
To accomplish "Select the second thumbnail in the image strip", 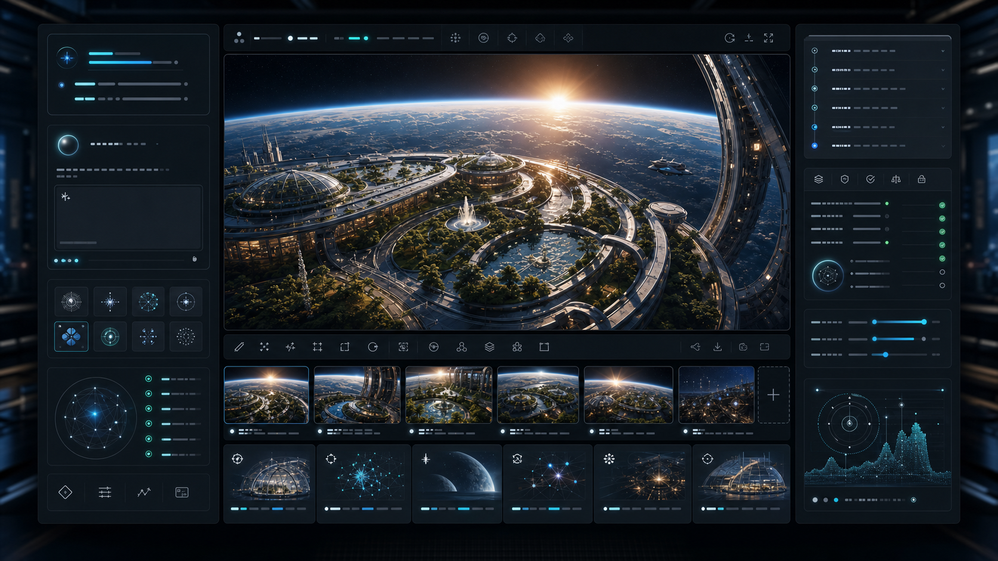I will pos(358,395).
